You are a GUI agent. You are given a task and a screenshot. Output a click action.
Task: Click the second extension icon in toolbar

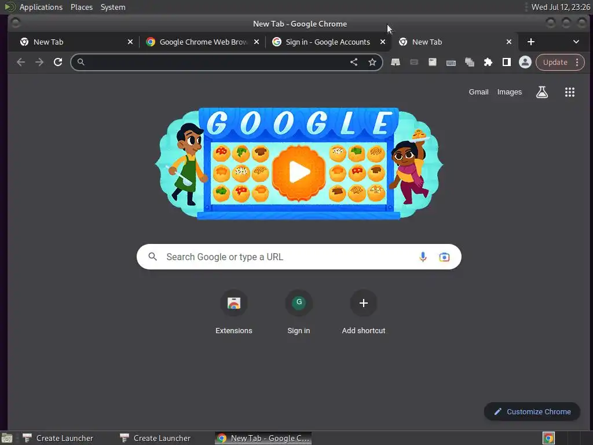(x=414, y=62)
